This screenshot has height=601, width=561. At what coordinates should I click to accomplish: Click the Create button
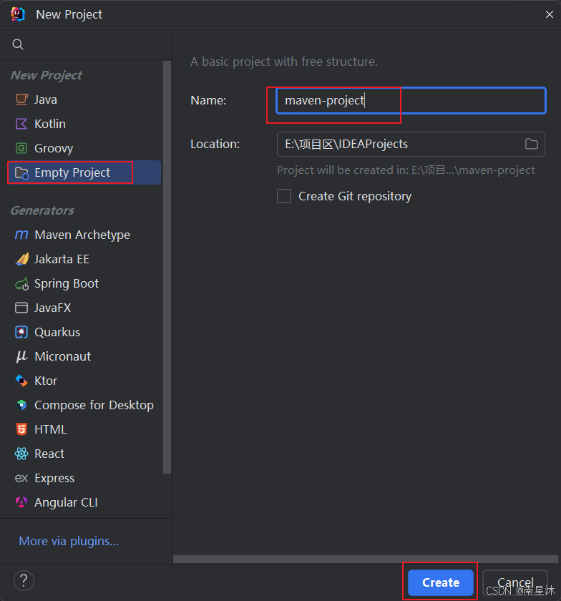pyautogui.click(x=441, y=582)
